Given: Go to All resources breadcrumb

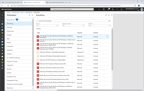Looking at the screenshot, I should tap(15, 12).
